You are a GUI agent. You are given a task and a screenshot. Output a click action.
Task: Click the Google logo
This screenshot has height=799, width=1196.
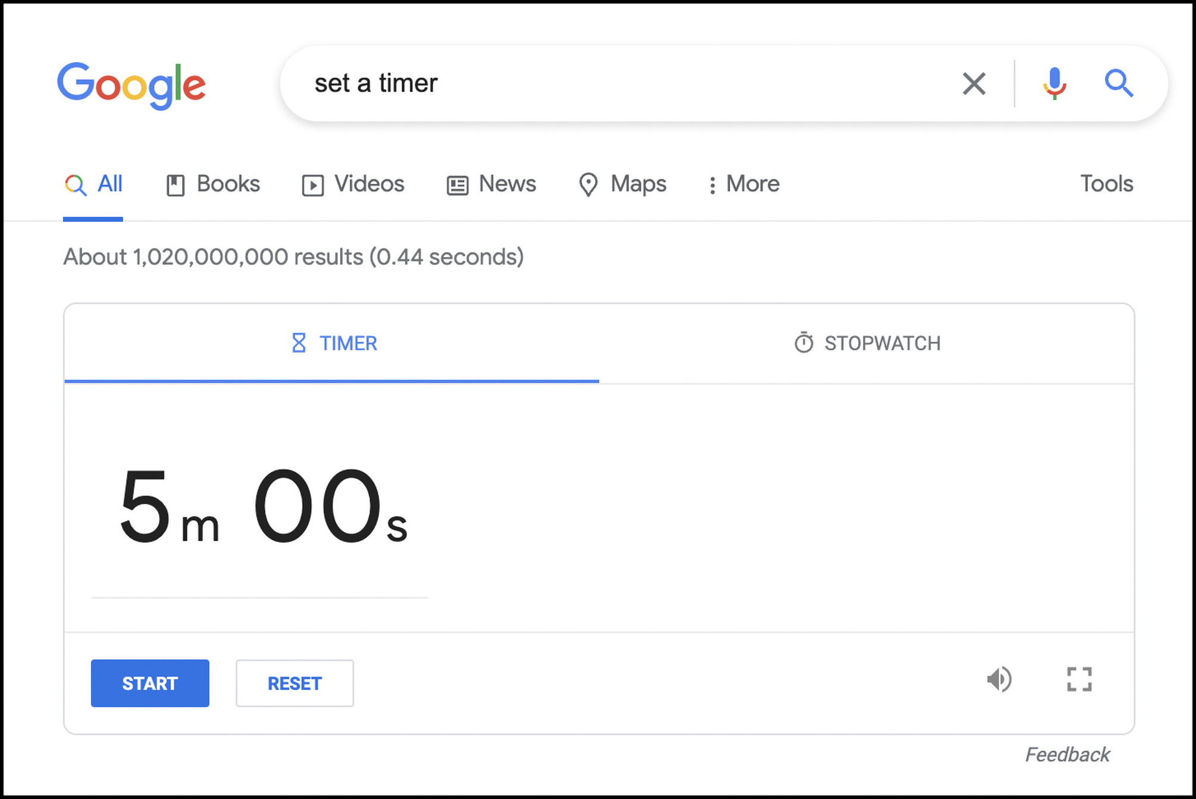pyautogui.click(x=132, y=84)
